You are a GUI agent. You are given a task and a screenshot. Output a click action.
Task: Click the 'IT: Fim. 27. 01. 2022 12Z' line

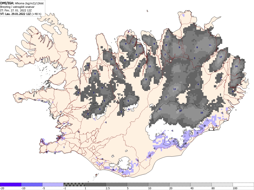(x=16, y=10)
